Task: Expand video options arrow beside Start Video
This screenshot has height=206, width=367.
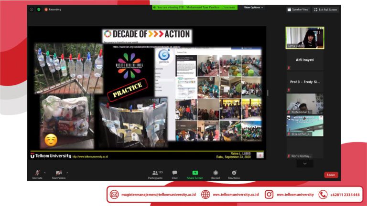Action: click(x=67, y=173)
